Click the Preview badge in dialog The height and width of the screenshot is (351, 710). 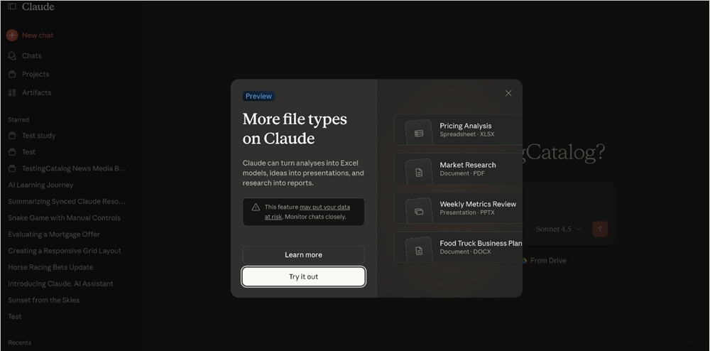[x=258, y=97]
